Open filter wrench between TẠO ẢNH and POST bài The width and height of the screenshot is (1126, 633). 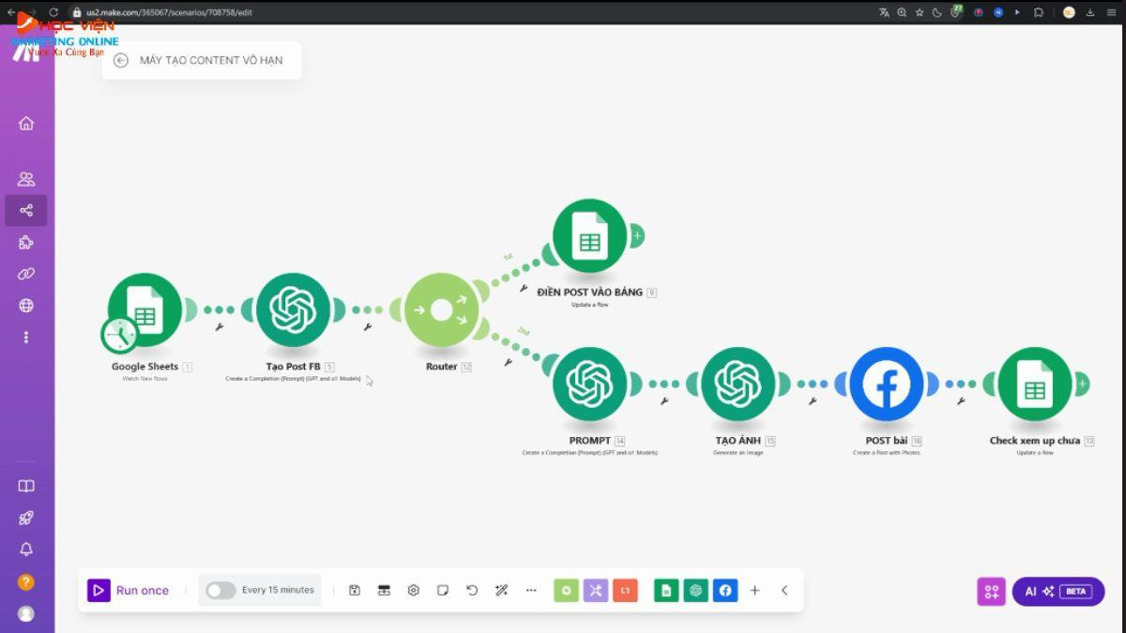[813, 401]
